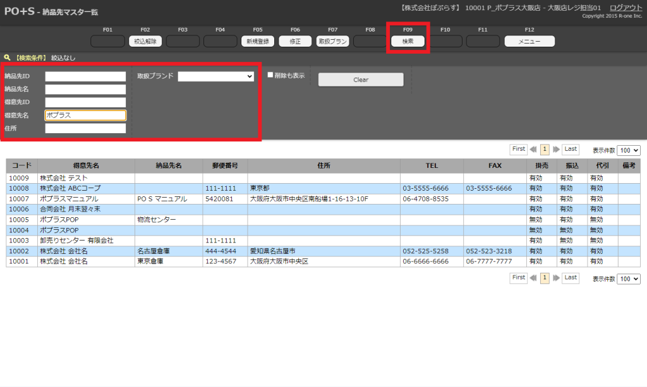Screen dimensions: 647x387
Task: Expand the 取扱ブランド dropdown
Action: 215,76
